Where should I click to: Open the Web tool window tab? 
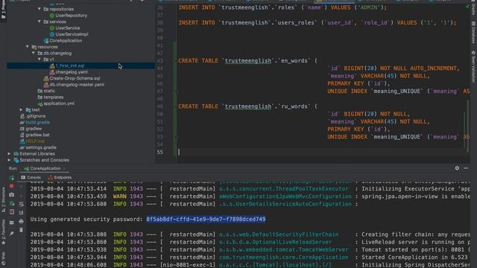[3, 258]
